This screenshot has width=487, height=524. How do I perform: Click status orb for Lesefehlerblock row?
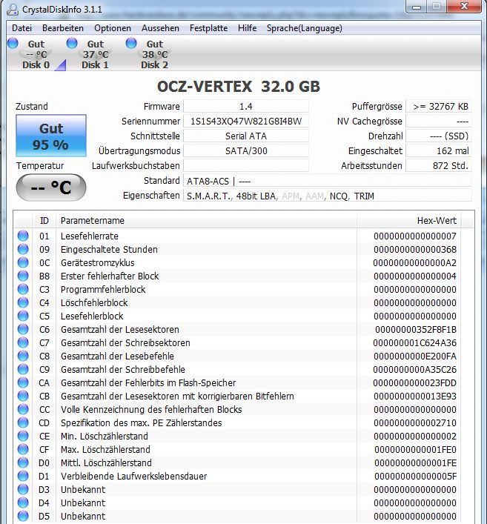pos(23,316)
